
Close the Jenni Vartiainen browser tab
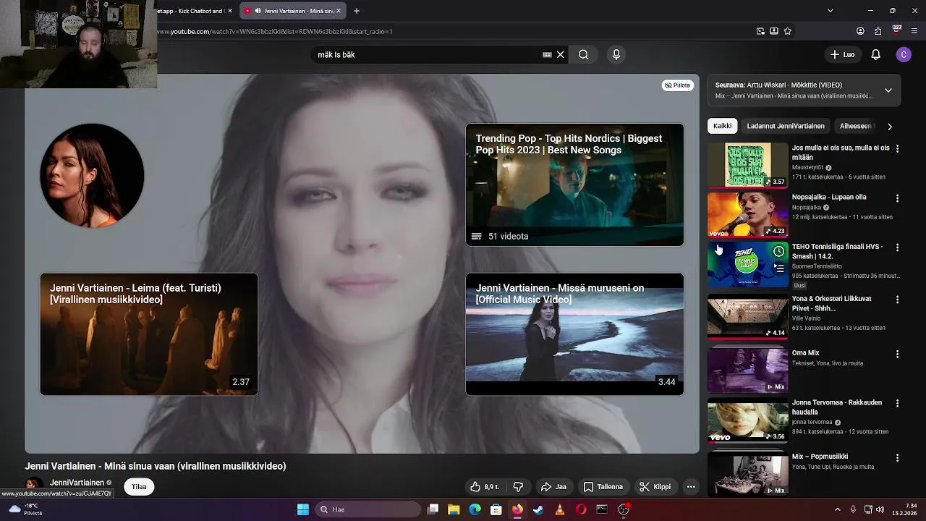338,11
